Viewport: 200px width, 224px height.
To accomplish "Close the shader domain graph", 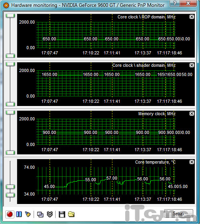I will pyautogui.click(x=192, y=65).
